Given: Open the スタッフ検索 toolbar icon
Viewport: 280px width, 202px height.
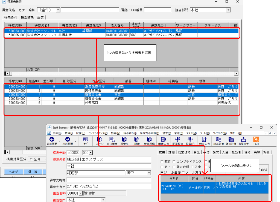Looking at the screenshot, I should click(x=112, y=139).
